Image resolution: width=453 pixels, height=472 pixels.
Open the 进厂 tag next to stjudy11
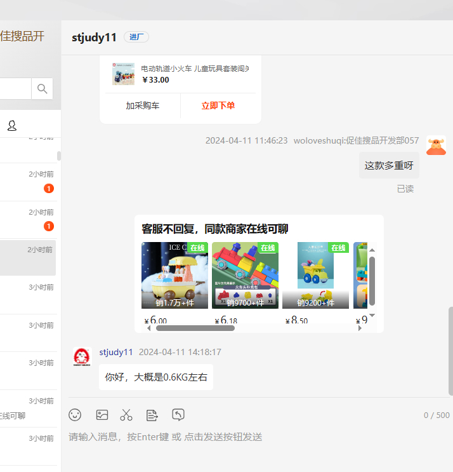point(136,37)
